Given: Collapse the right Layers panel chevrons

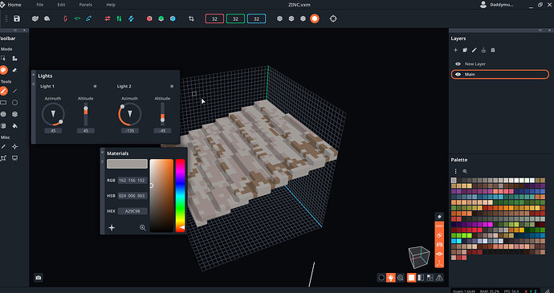Looking at the screenshot, I should [540, 31].
